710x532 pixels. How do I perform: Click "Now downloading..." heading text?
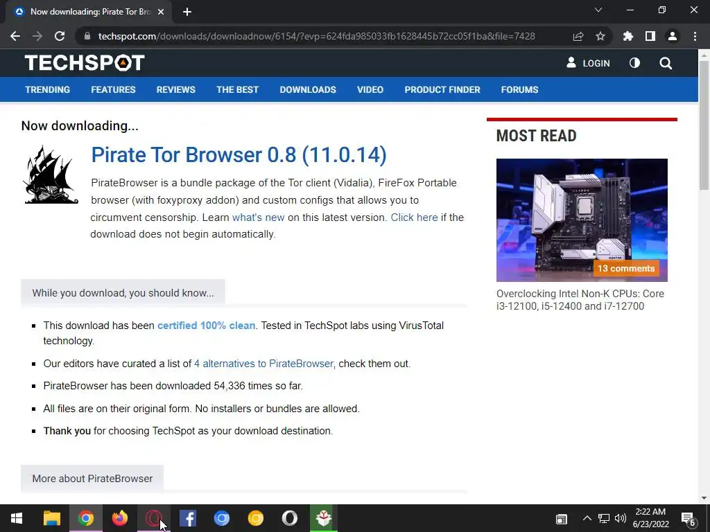80,126
